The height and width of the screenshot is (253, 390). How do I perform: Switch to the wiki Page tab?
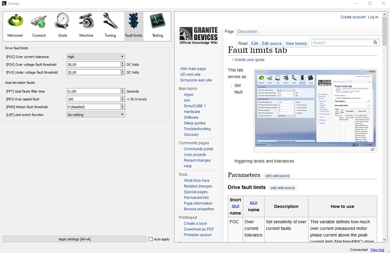coord(229,31)
